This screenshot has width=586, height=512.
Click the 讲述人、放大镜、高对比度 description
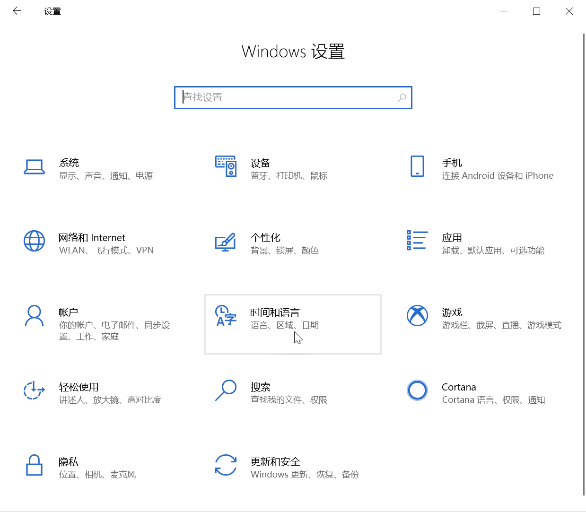[110, 400]
